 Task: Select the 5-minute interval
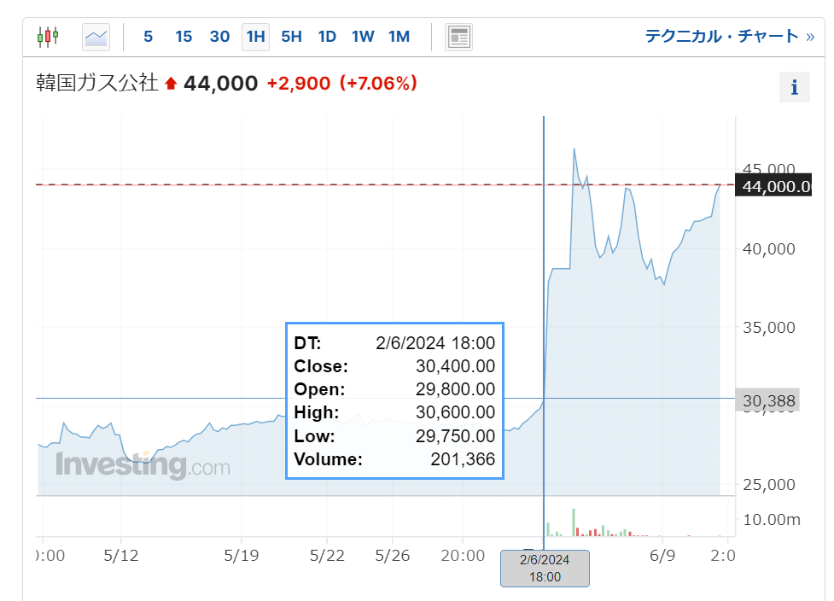[x=149, y=37]
